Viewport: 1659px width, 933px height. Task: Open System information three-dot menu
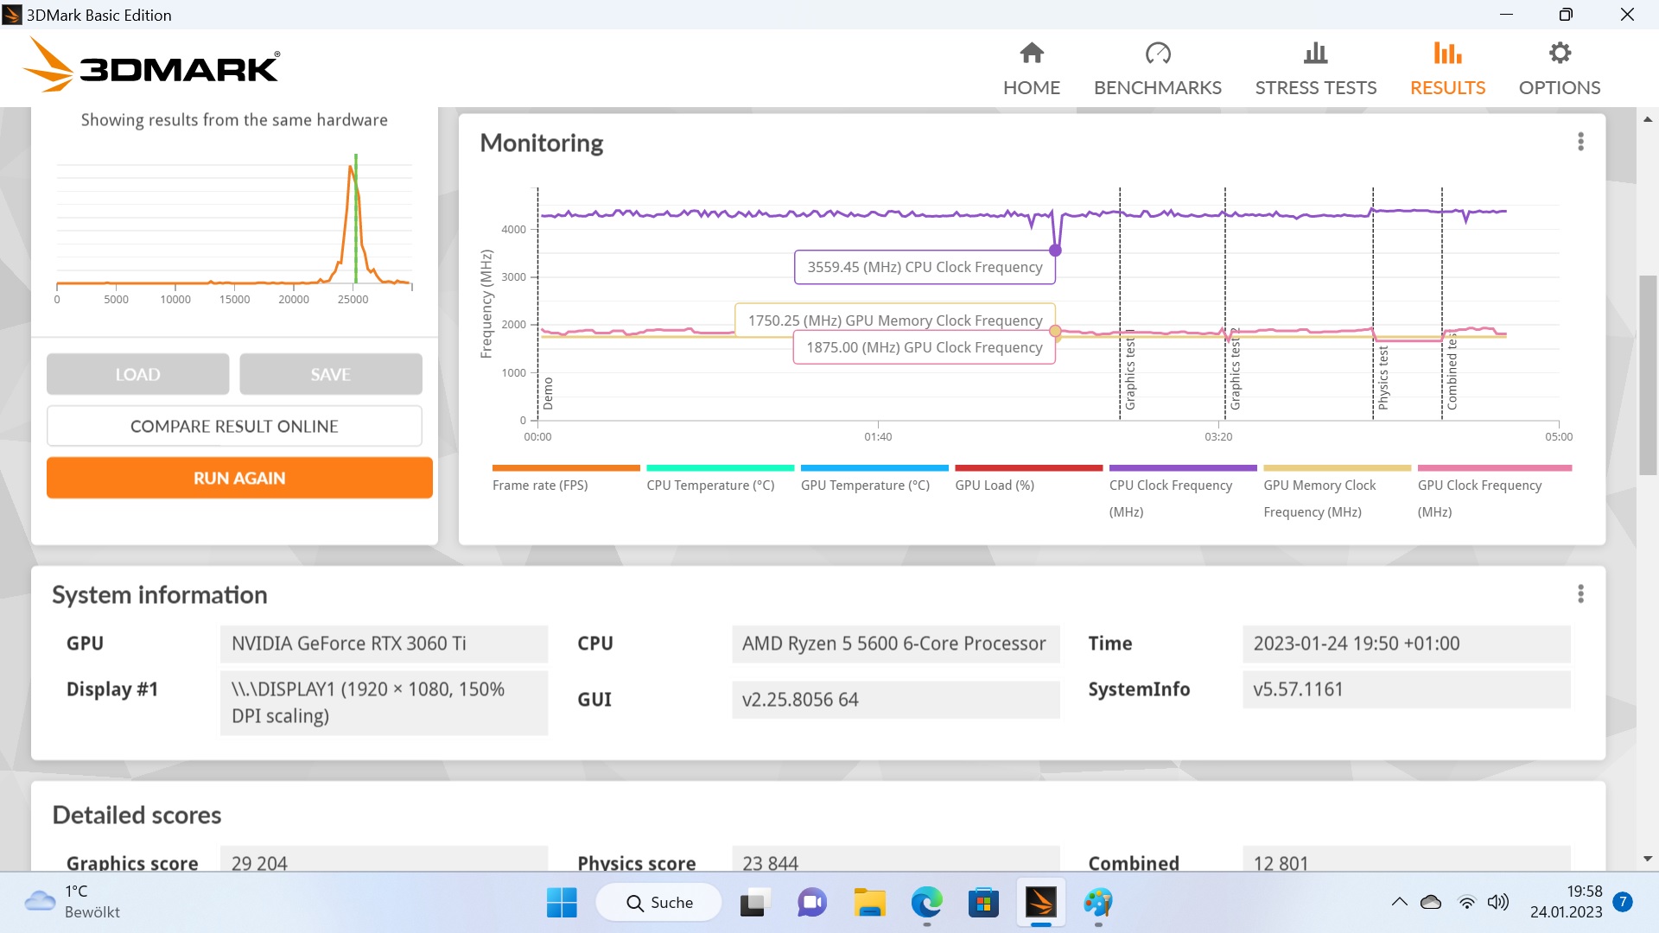click(1580, 593)
